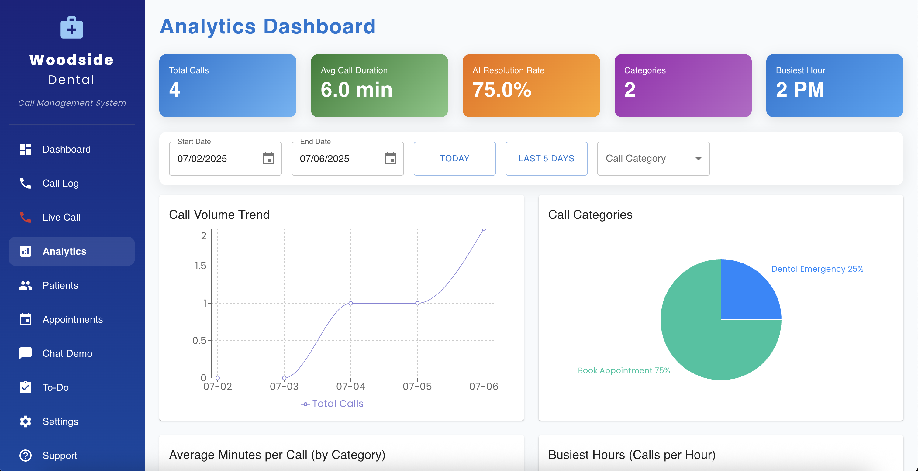Click the Dental Emergency 25% label
Screen dimensions: 918x471
click(817, 269)
